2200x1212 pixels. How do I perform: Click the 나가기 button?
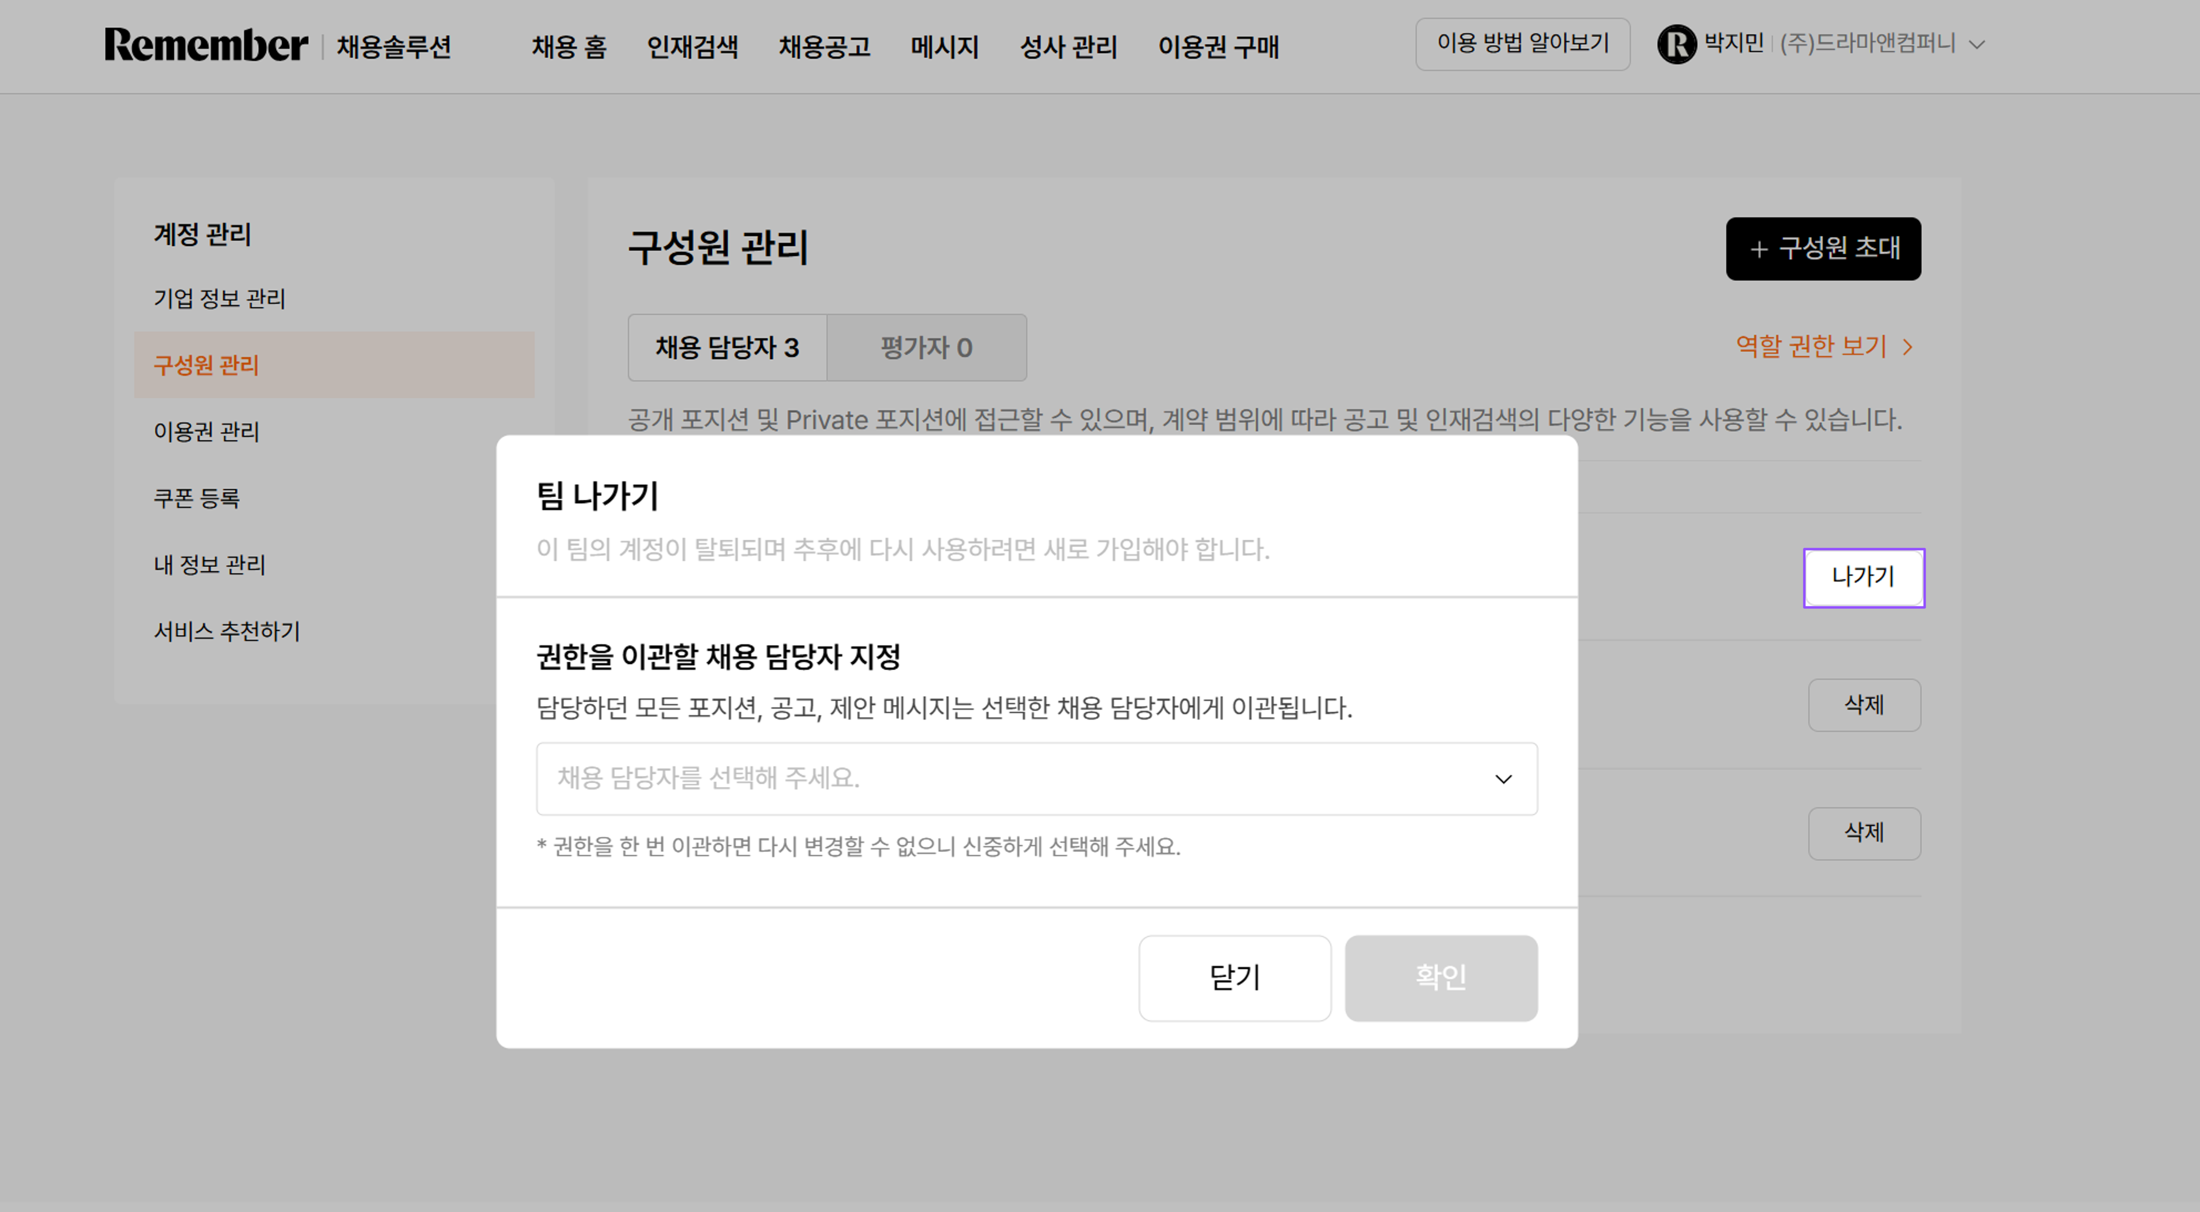click(1864, 578)
